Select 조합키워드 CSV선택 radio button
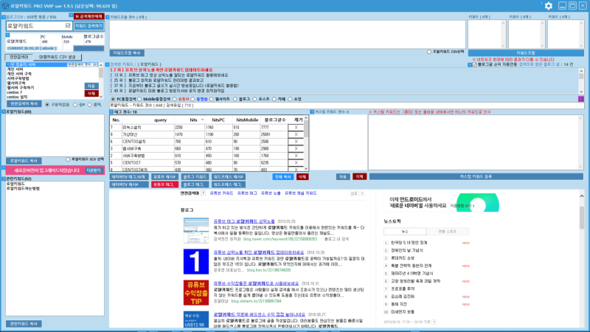 coord(429,52)
